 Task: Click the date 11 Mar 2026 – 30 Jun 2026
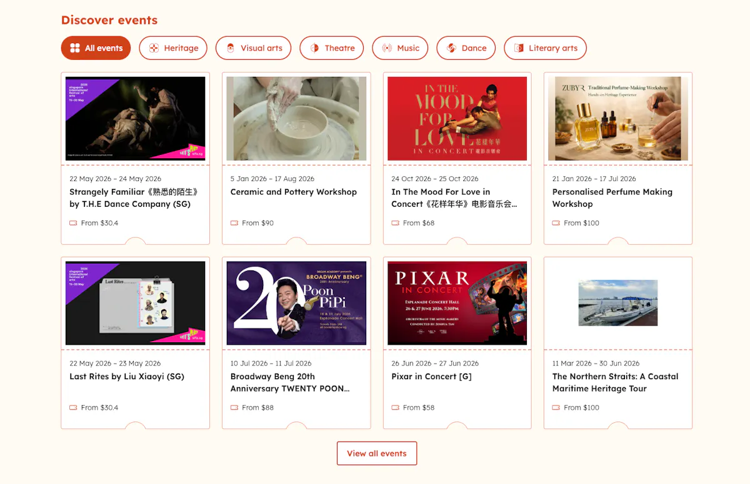(596, 363)
